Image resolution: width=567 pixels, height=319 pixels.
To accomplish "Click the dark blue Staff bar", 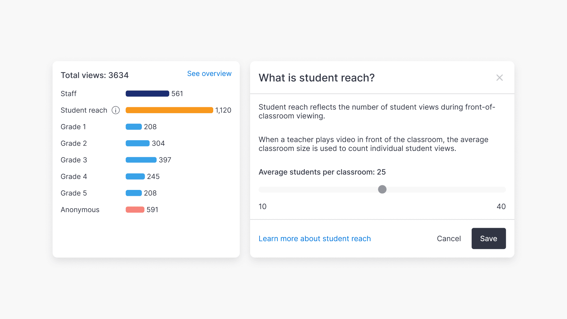I will click(x=147, y=94).
